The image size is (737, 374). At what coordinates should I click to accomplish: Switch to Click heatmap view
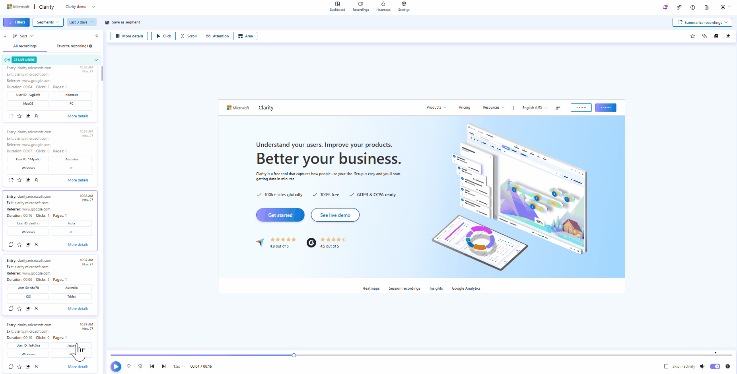163,36
